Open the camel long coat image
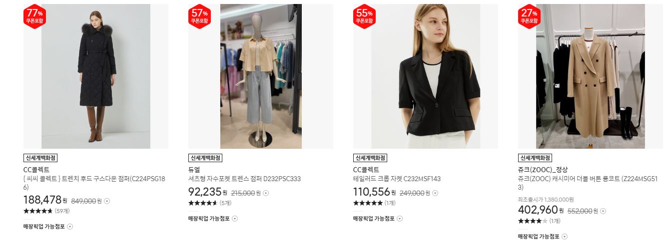Screen dimensions: 666x243 (591, 76)
